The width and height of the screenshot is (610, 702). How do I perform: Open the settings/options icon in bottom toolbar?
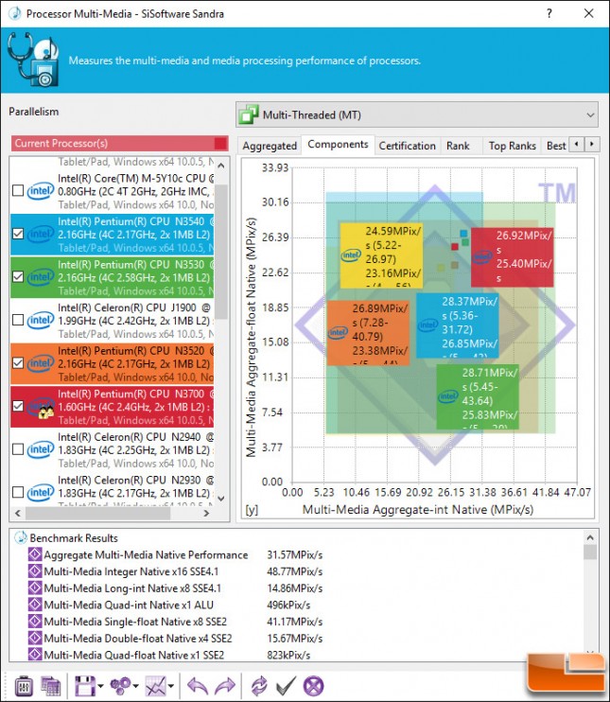pyautogui.click(x=24, y=686)
